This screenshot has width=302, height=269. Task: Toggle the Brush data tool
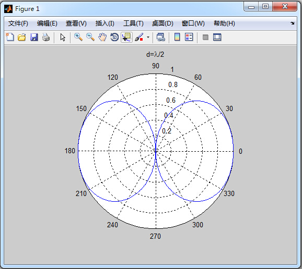(139, 37)
